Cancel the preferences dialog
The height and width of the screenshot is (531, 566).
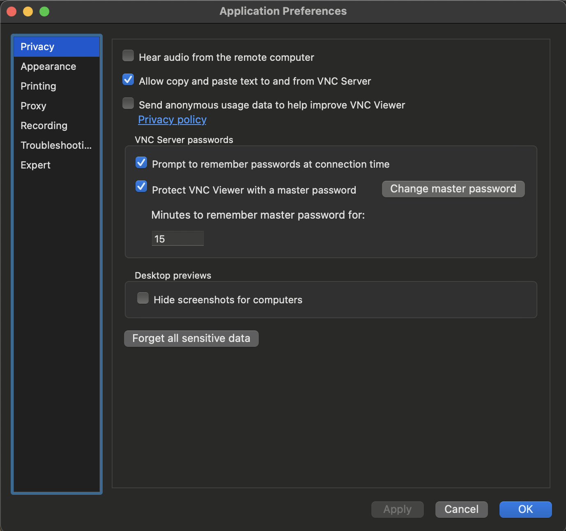462,510
